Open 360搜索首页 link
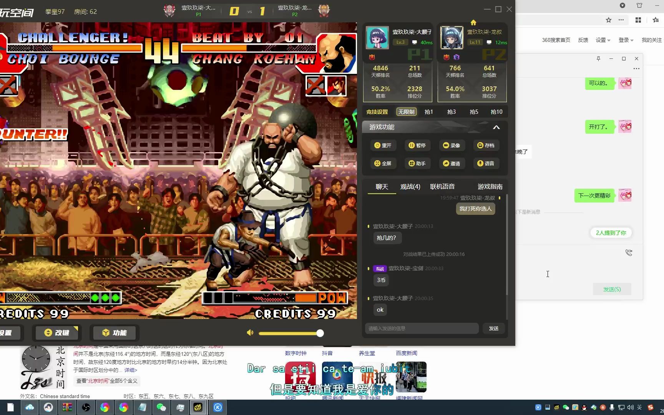664x415 pixels. (556, 40)
